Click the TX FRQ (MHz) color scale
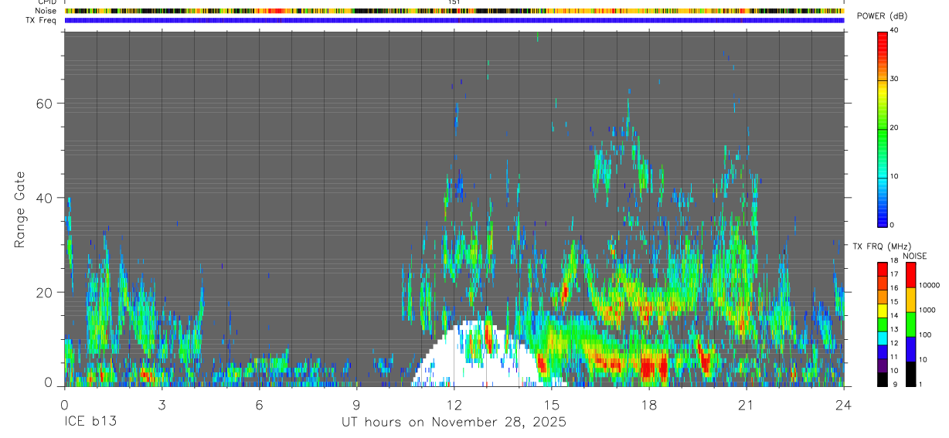The image size is (949, 438). point(882,324)
